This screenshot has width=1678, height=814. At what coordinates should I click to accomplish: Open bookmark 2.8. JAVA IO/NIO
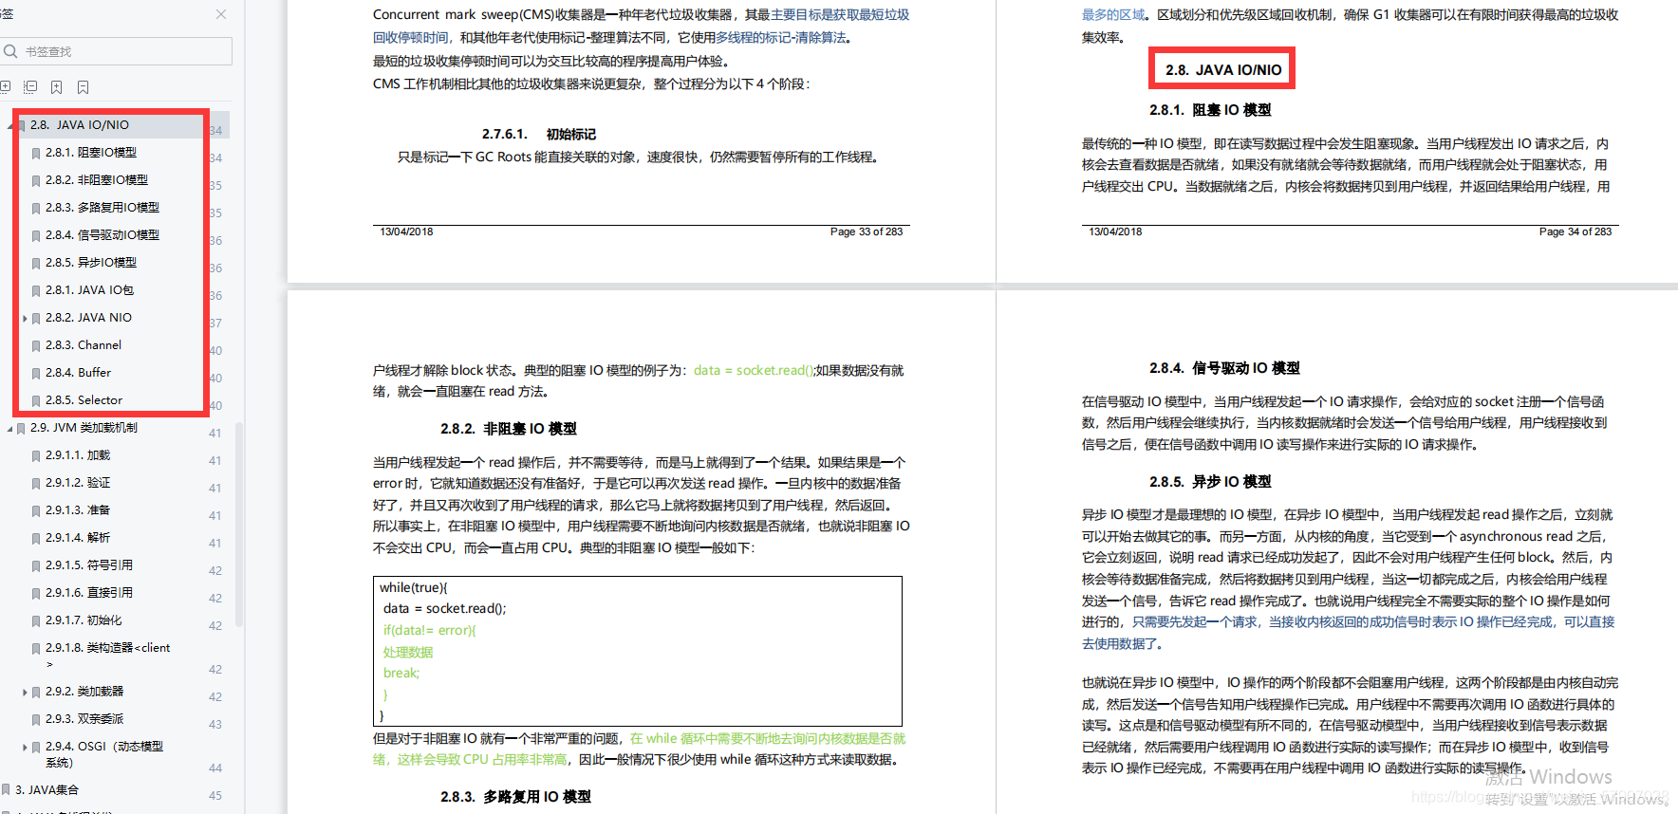(80, 124)
